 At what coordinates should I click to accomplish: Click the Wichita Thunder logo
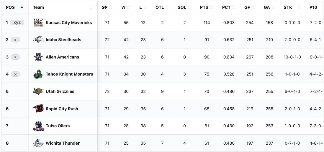click(x=38, y=143)
